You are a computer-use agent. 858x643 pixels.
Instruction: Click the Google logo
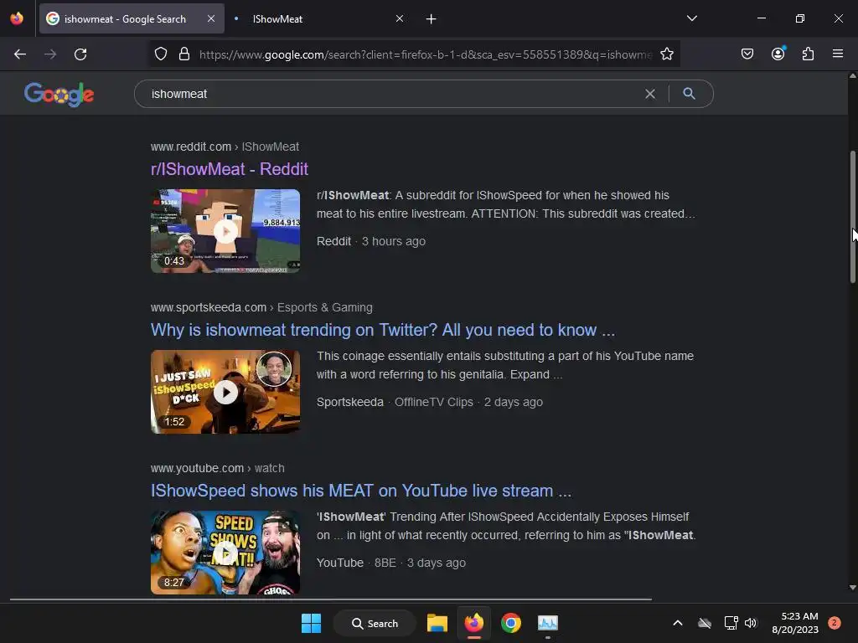[59, 94]
